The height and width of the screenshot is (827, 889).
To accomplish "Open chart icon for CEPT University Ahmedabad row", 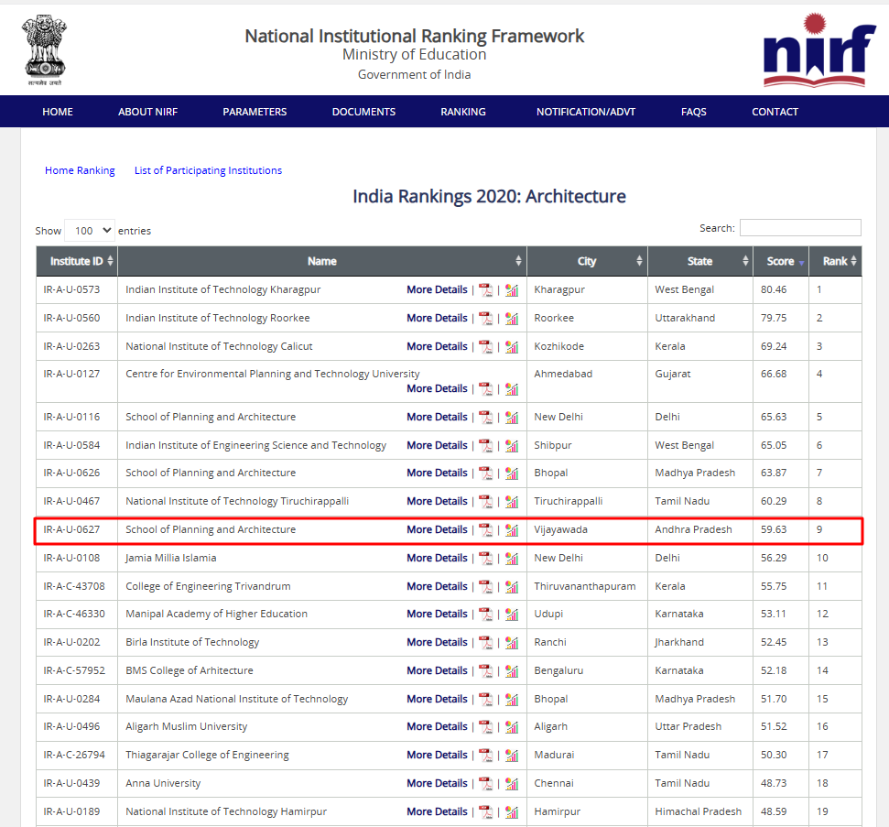I will [x=512, y=388].
